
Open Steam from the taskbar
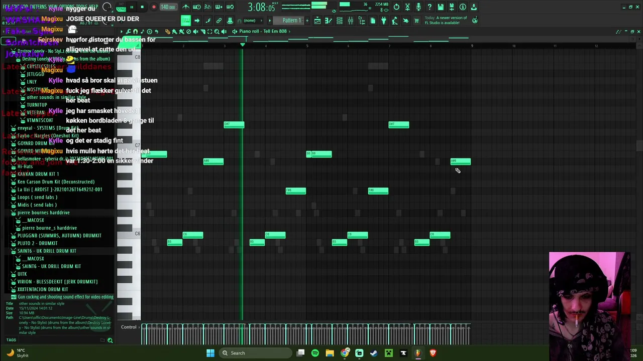[x=374, y=353]
